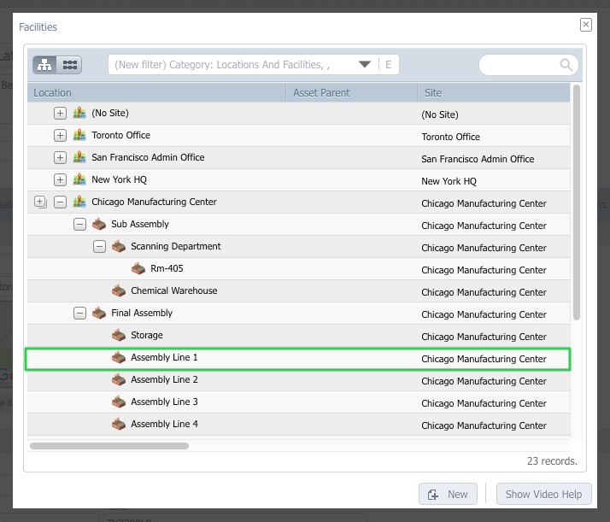Click the horizontal scrollbar thumb

point(109,445)
